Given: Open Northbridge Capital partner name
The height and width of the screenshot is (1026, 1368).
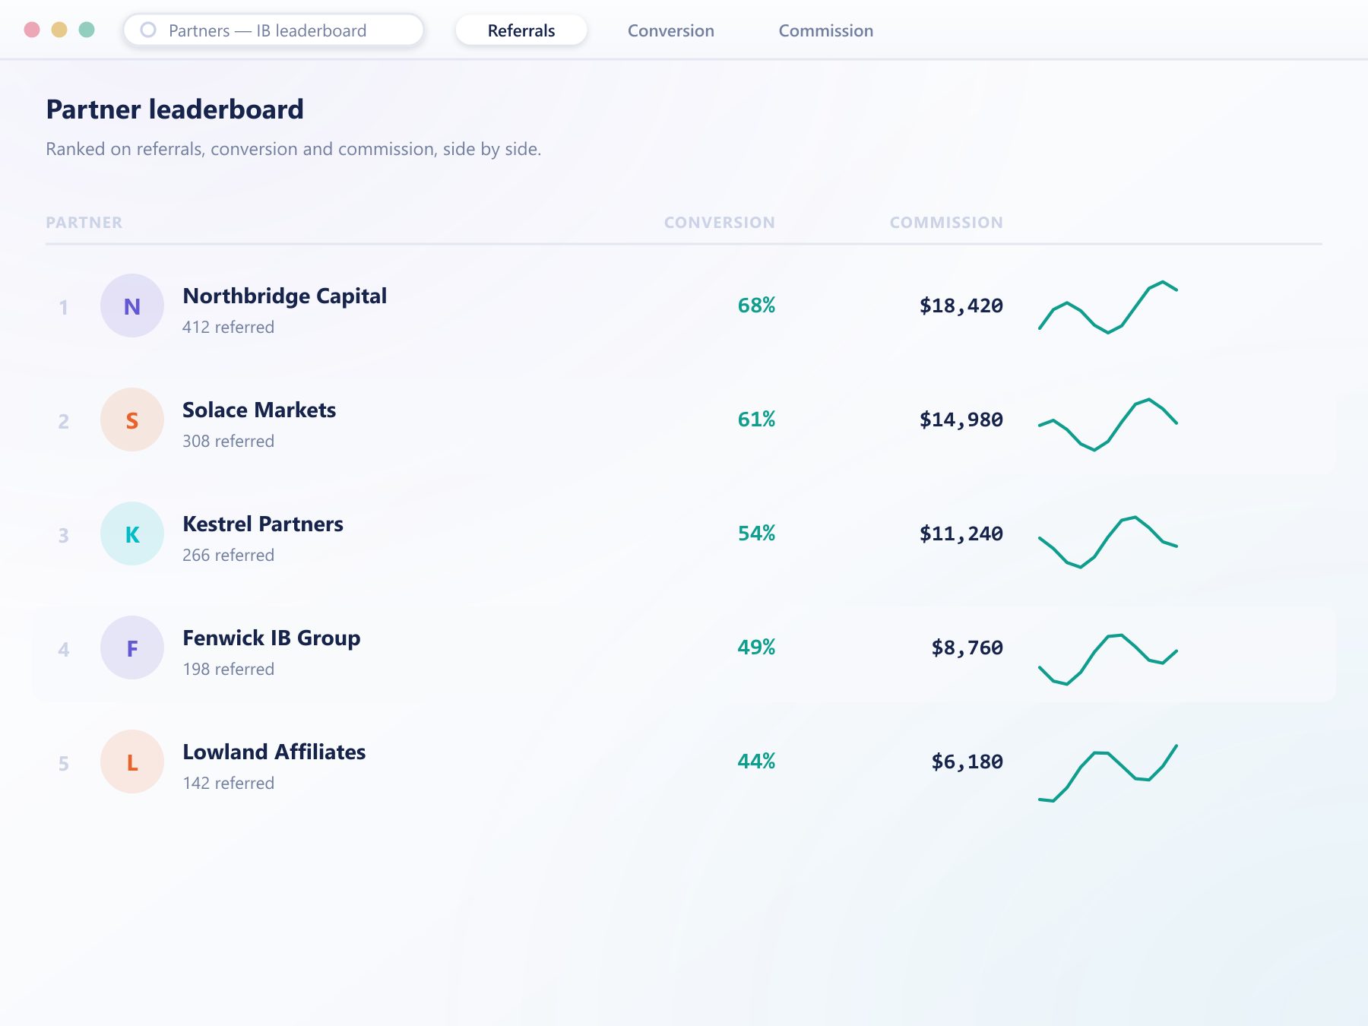Looking at the screenshot, I should click(x=285, y=296).
